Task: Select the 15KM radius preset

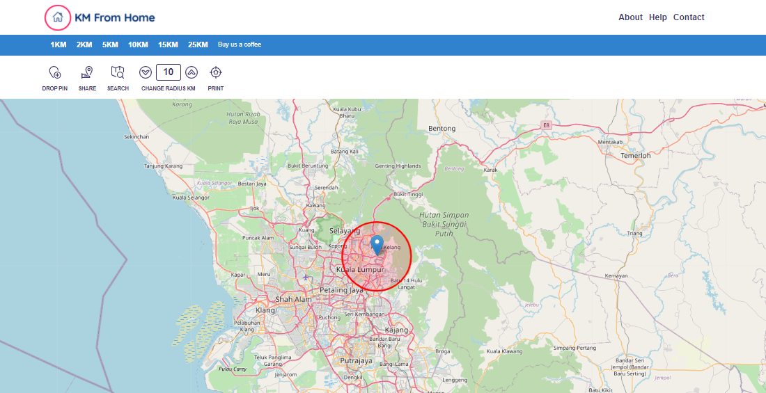Action: pos(168,45)
